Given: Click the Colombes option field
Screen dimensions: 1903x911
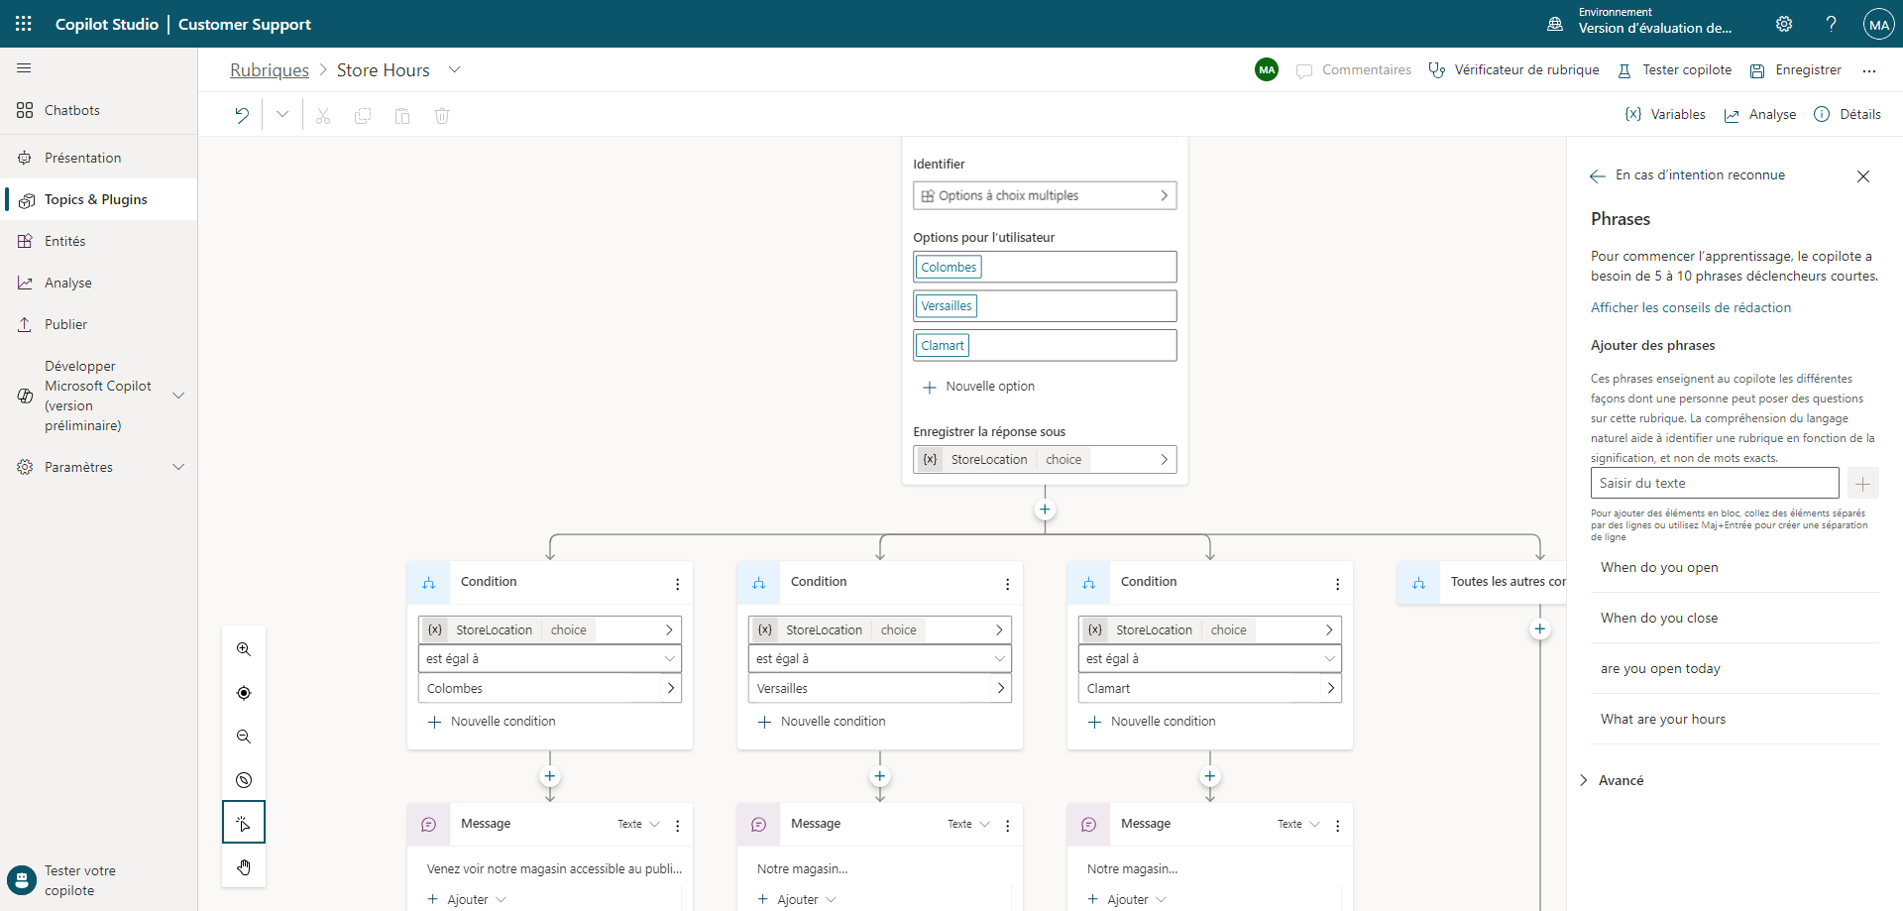Looking at the screenshot, I should tap(1045, 267).
